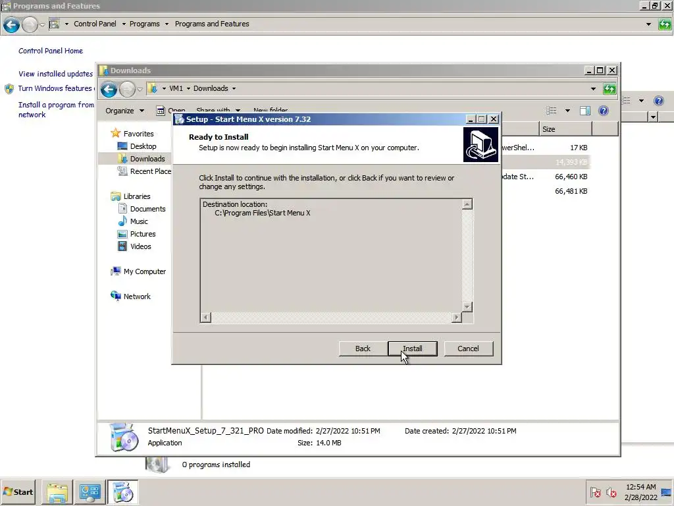Click the Favorites star icon
Screen dimensions: 674x506
point(116,133)
